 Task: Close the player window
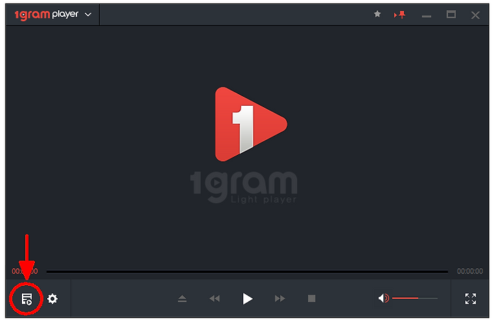coord(476,15)
